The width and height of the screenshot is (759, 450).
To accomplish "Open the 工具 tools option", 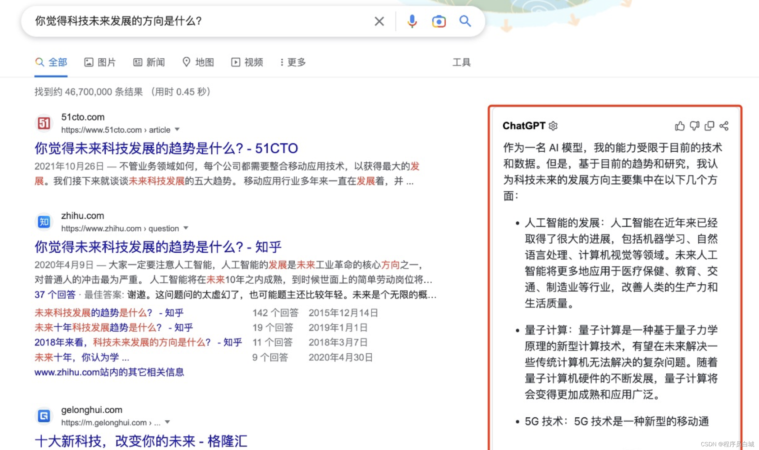I will 462,62.
